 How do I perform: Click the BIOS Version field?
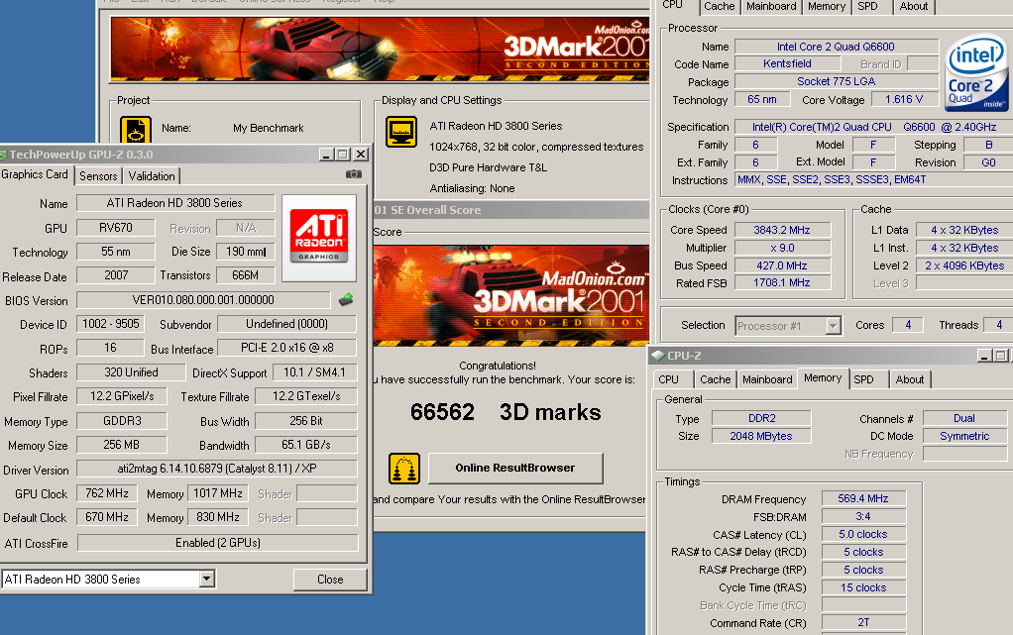click(x=203, y=300)
